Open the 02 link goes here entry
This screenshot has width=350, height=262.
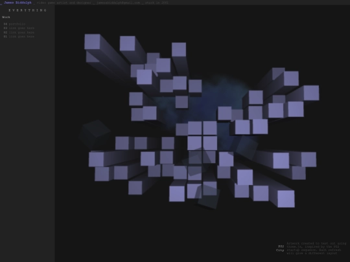click(19, 32)
